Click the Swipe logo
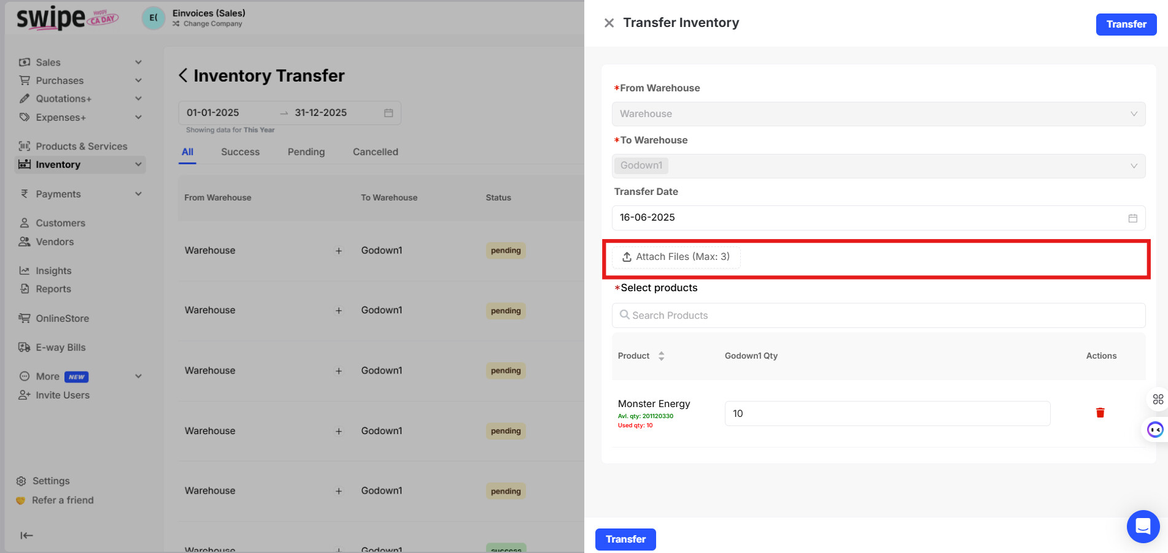Viewport: 1168px width, 553px height. [67, 18]
